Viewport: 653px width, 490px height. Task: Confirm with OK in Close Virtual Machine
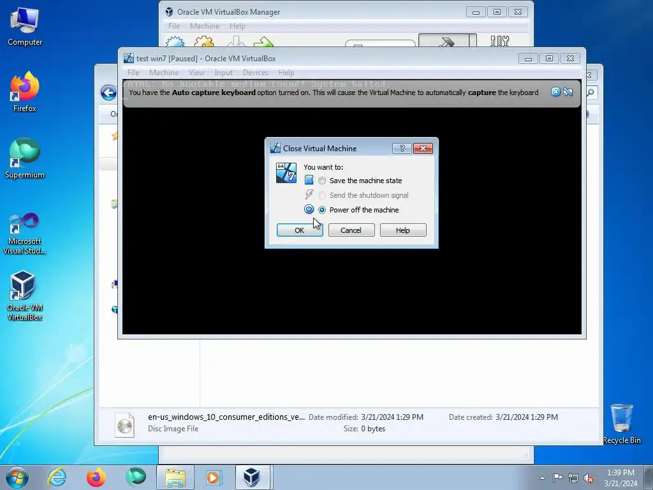coord(300,230)
